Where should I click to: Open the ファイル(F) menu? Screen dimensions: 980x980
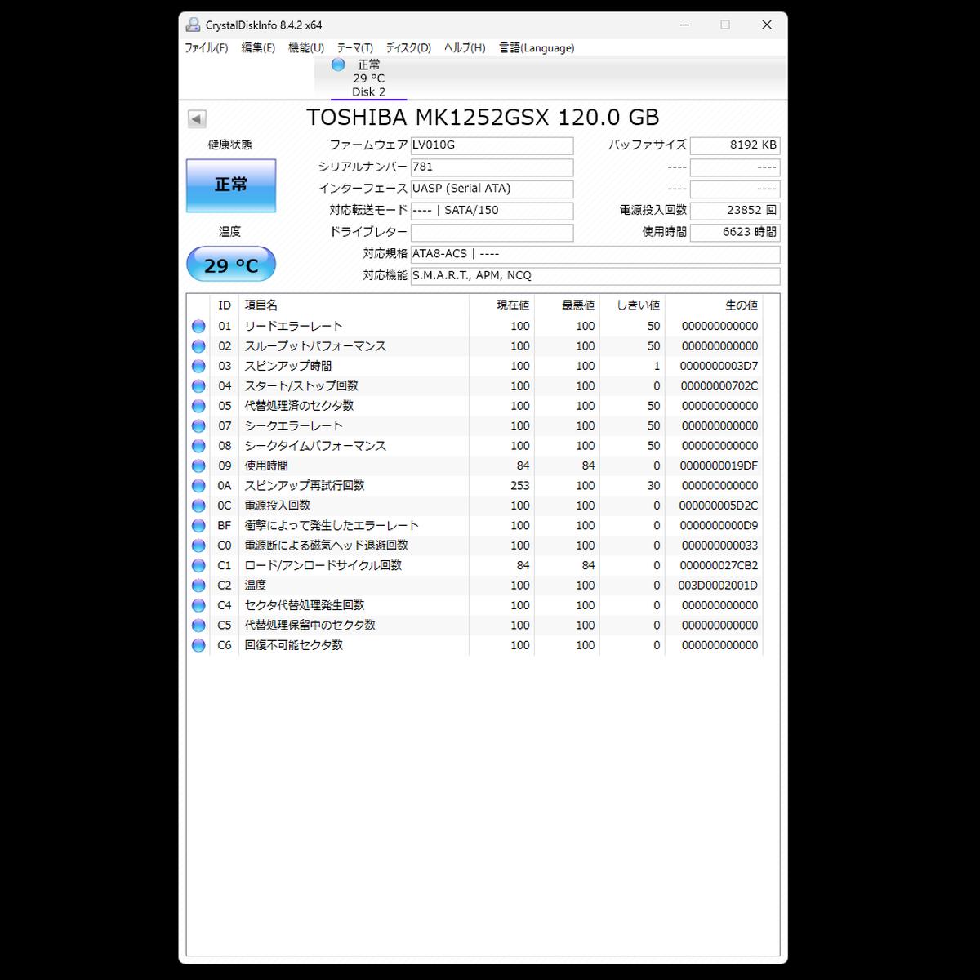pyautogui.click(x=206, y=48)
